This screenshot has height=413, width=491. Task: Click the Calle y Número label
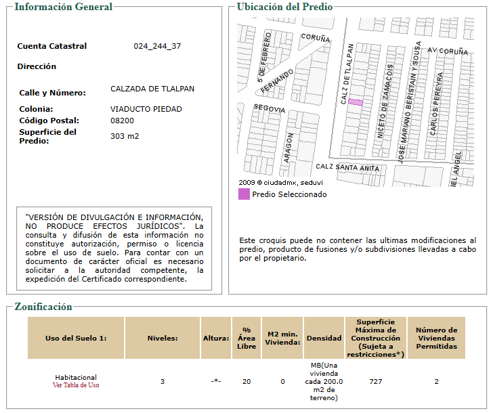click(52, 93)
